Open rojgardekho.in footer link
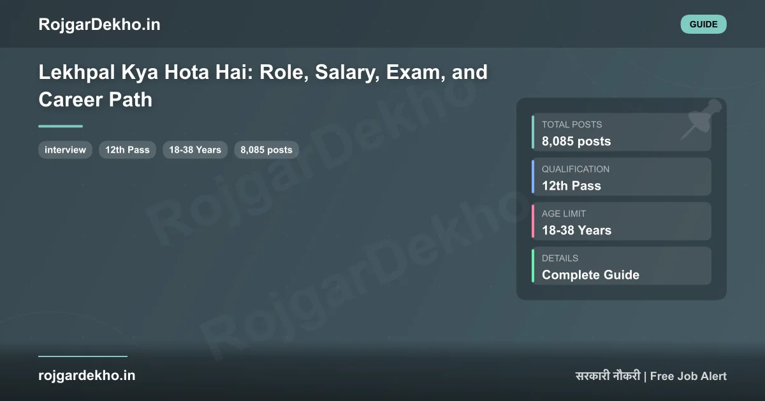 [87, 376]
